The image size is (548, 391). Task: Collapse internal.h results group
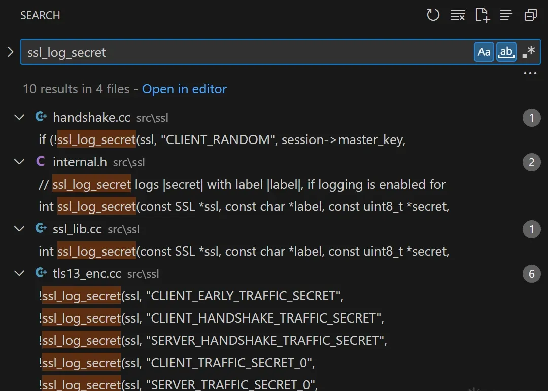click(x=19, y=162)
